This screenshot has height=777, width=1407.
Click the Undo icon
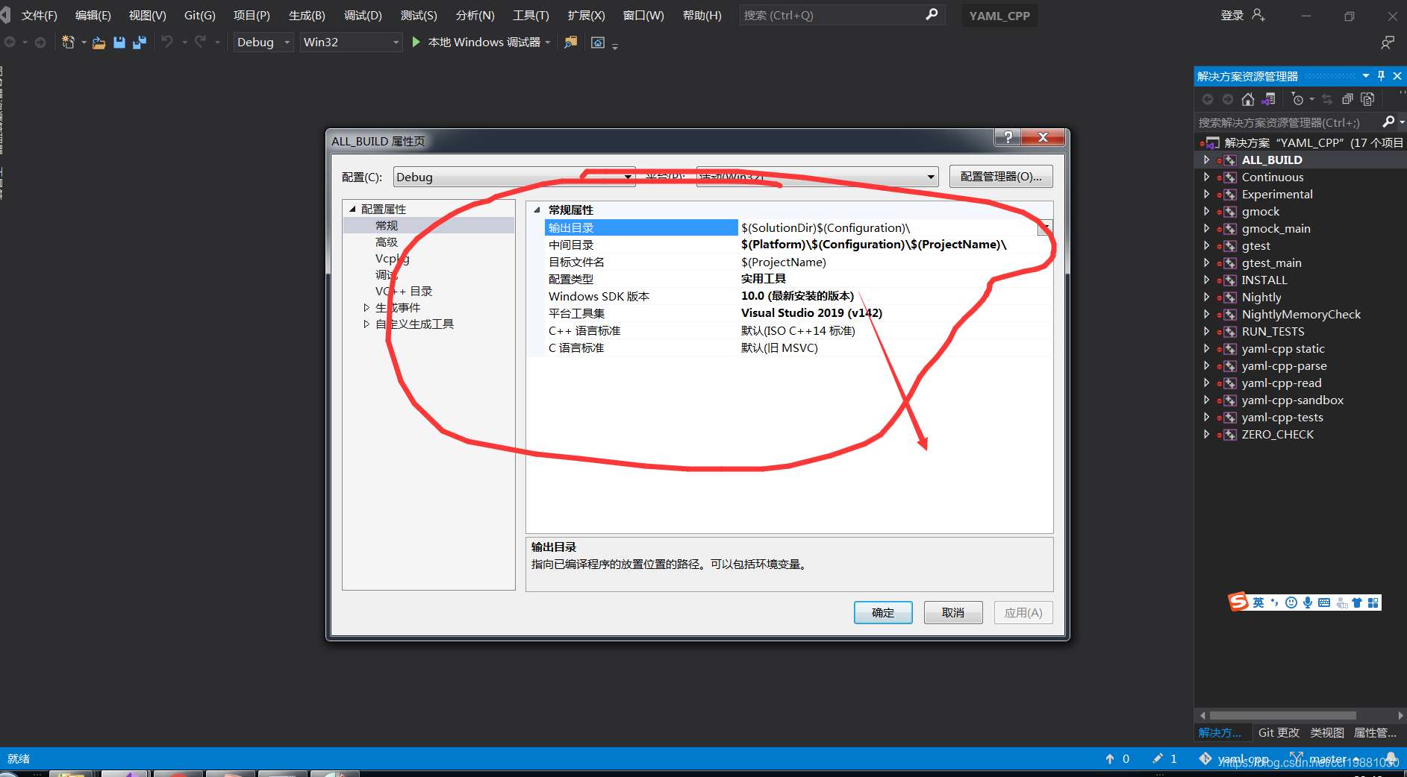tap(167, 42)
